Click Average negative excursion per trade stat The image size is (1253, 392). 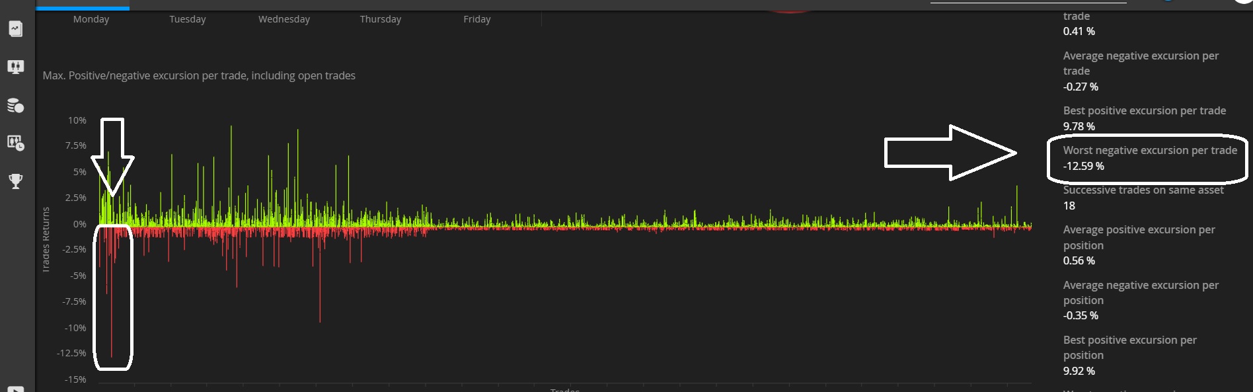point(1141,71)
